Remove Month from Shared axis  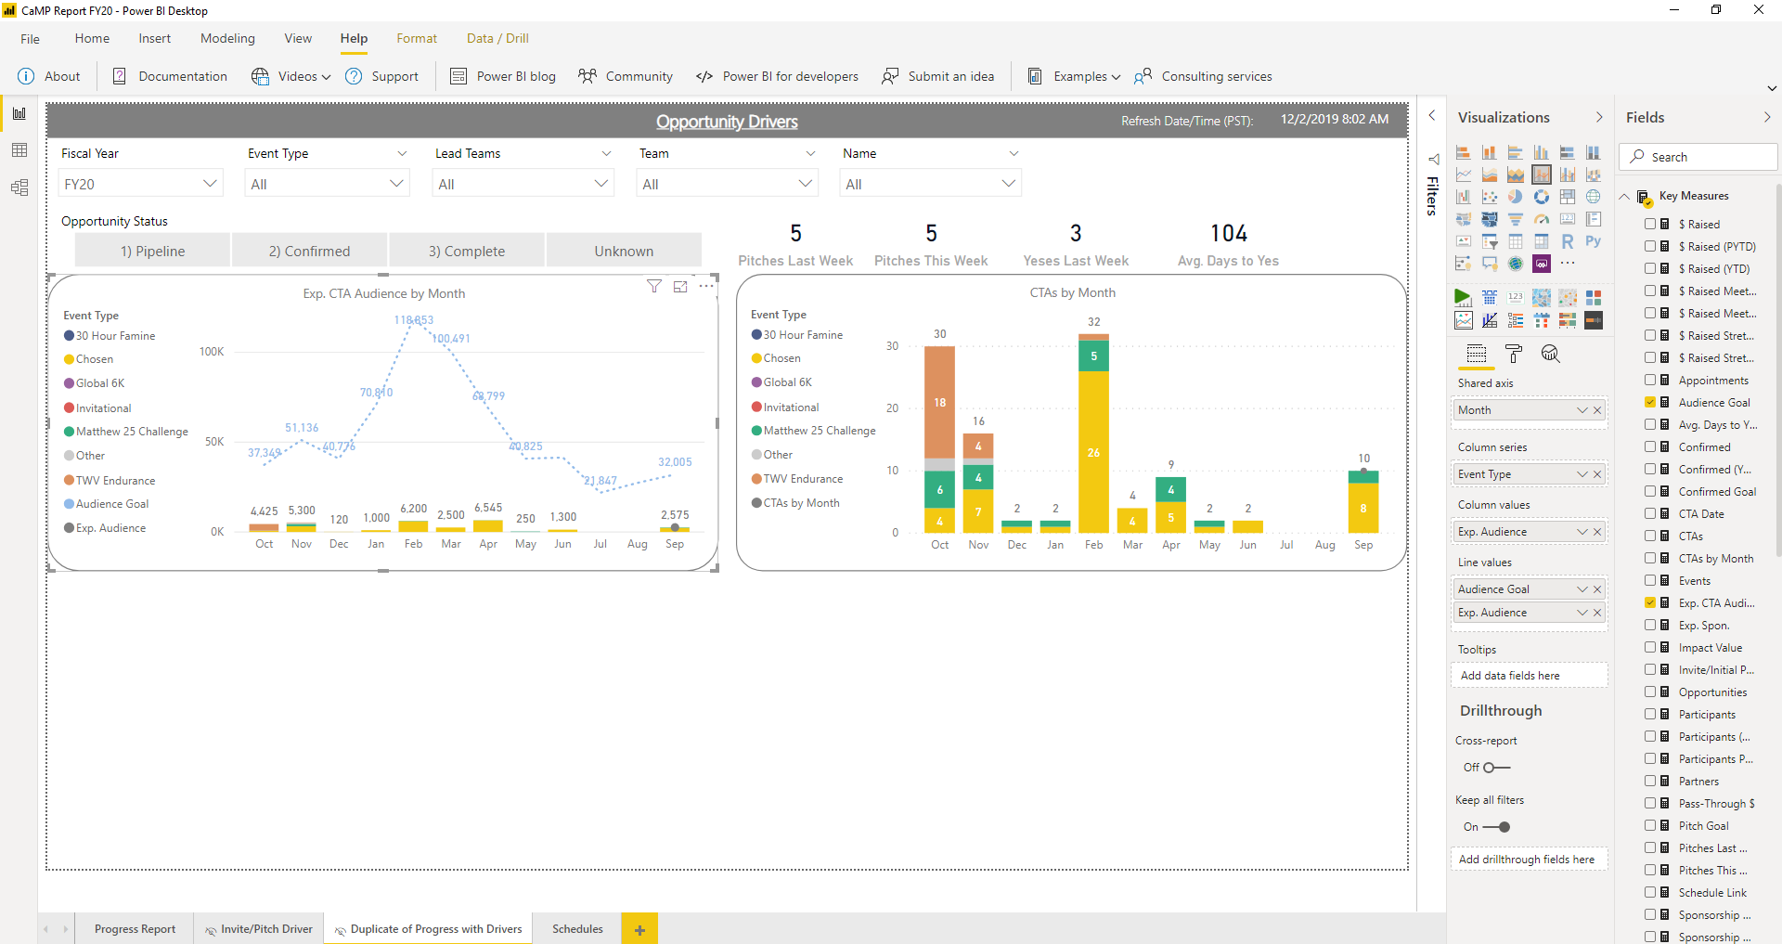[x=1597, y=410]
